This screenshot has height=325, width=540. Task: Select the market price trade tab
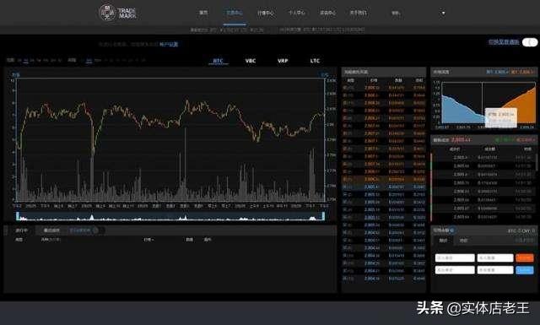coord(463,241)
